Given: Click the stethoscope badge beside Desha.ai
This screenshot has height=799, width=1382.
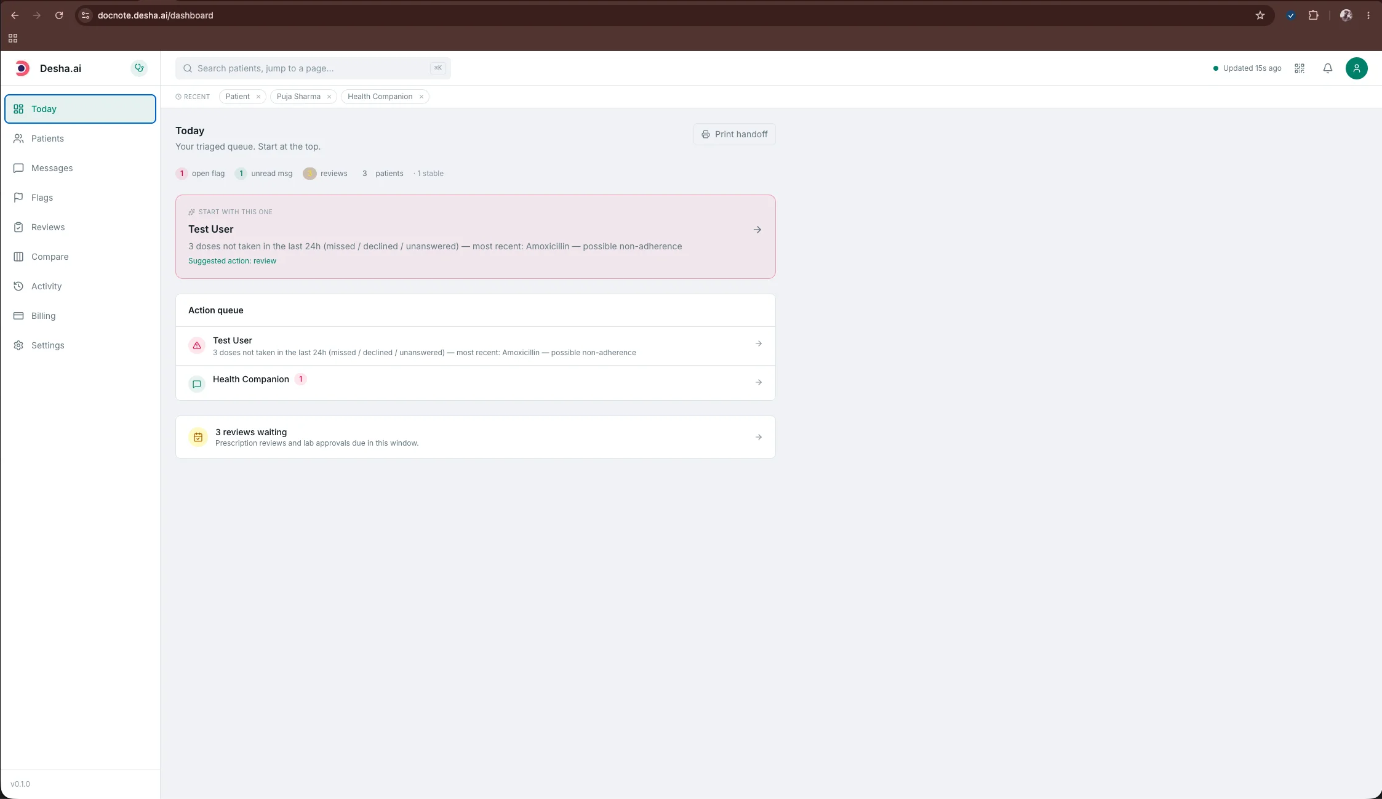Looking at the screenshot, I should 139,68.
